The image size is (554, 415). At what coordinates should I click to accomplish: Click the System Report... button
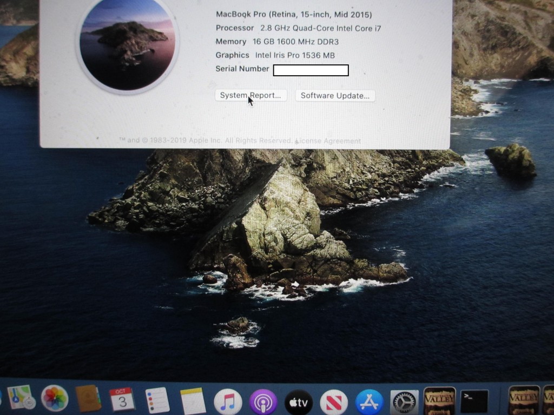[x=251, y=95]
